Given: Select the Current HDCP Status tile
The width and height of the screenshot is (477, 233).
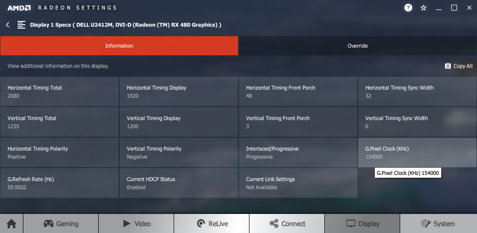Looking at the screenshot, I should click(179, 183).
